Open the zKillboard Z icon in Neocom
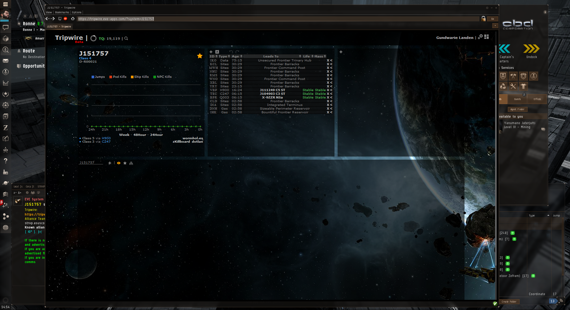The width and height of the screenshot is (570, 310). [x=6, y=128]
